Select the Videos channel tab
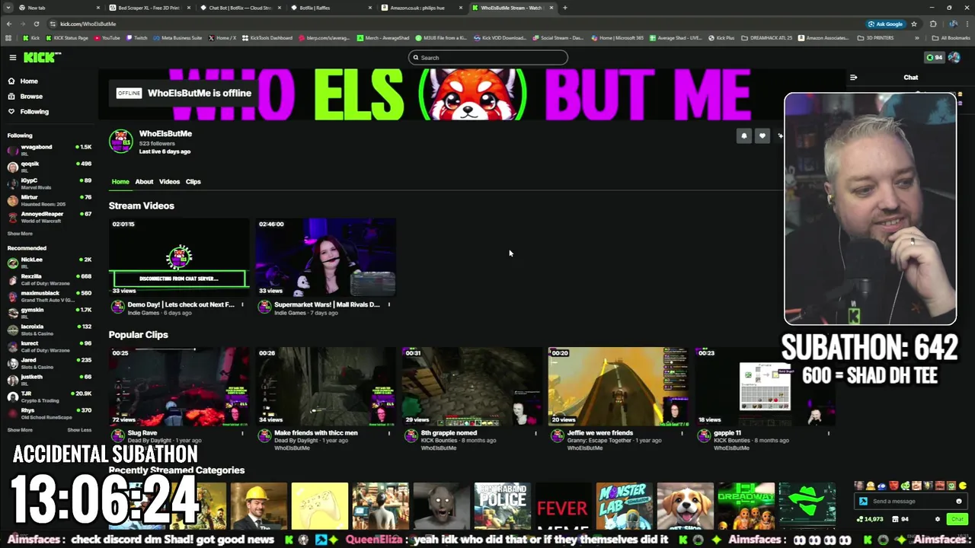 pos(169,181)
